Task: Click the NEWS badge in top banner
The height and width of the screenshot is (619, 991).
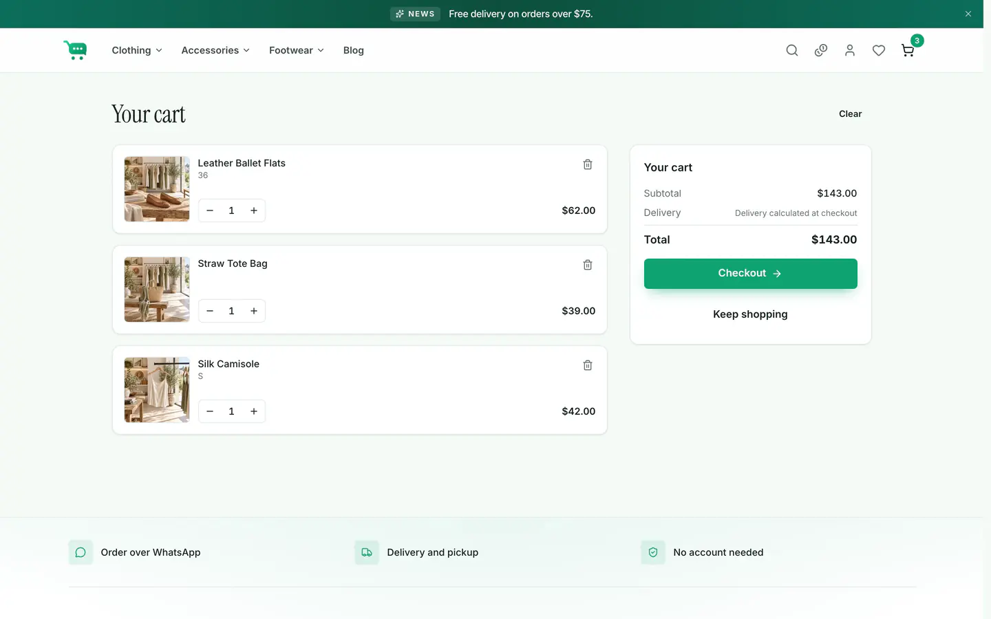Action: coord(415,14)
